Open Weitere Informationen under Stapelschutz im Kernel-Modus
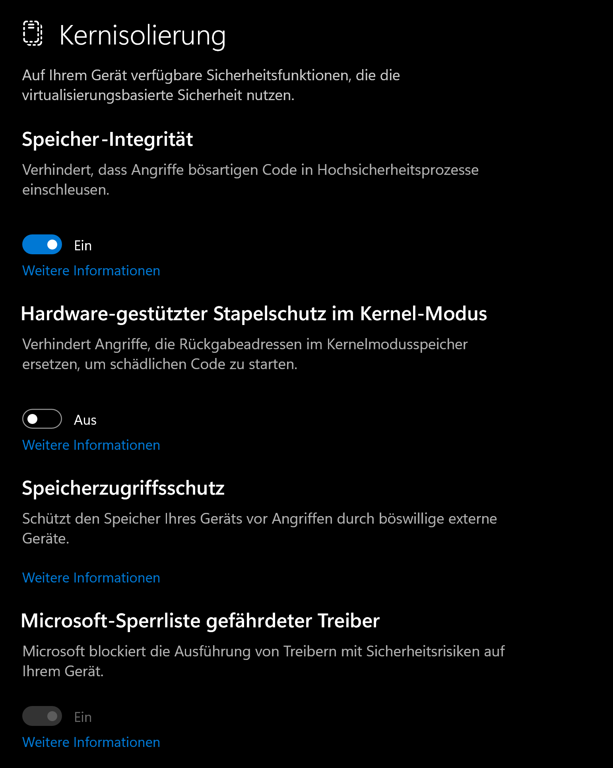Image resolution: width=613 pixels, height=768 pixels. tap(91, 445)
